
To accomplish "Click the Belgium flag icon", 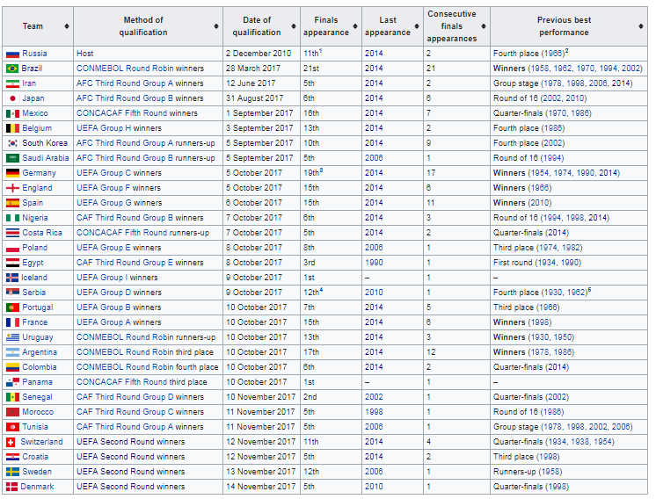I will pos(12,128).
